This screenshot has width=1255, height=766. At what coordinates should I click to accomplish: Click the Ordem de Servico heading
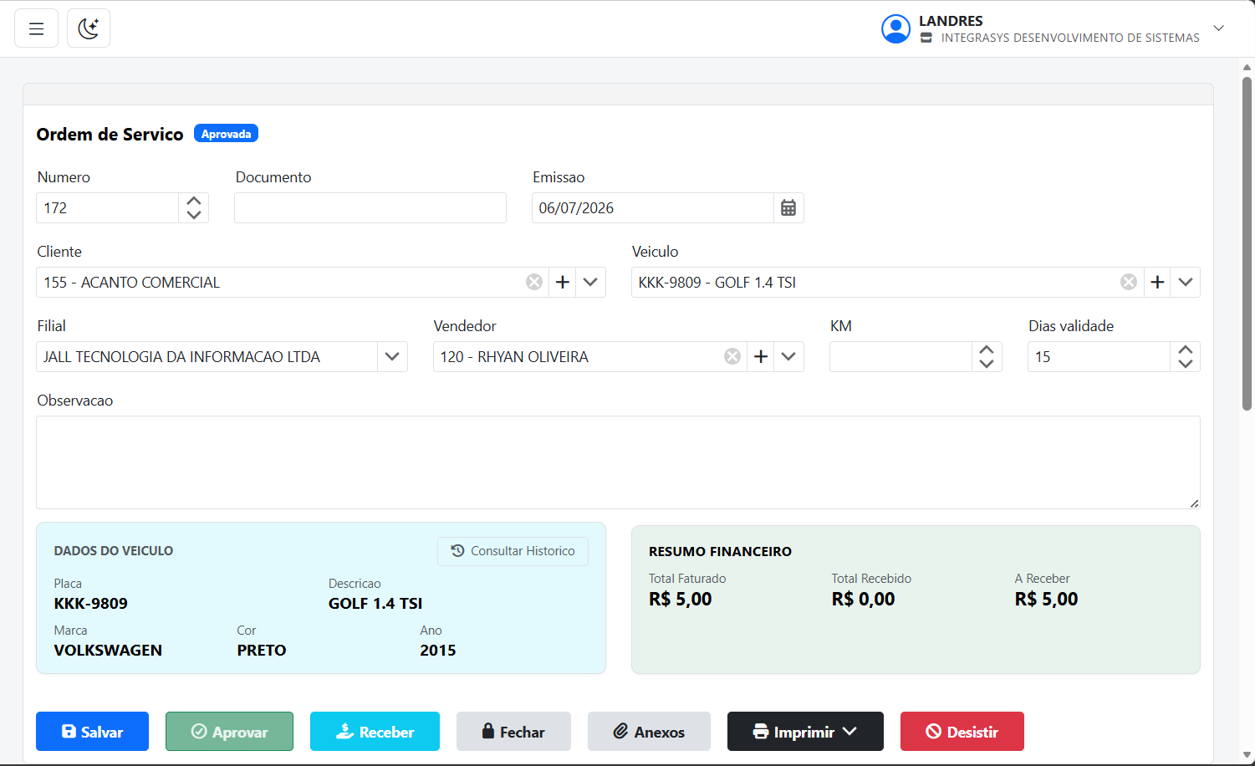pos(110,135)
